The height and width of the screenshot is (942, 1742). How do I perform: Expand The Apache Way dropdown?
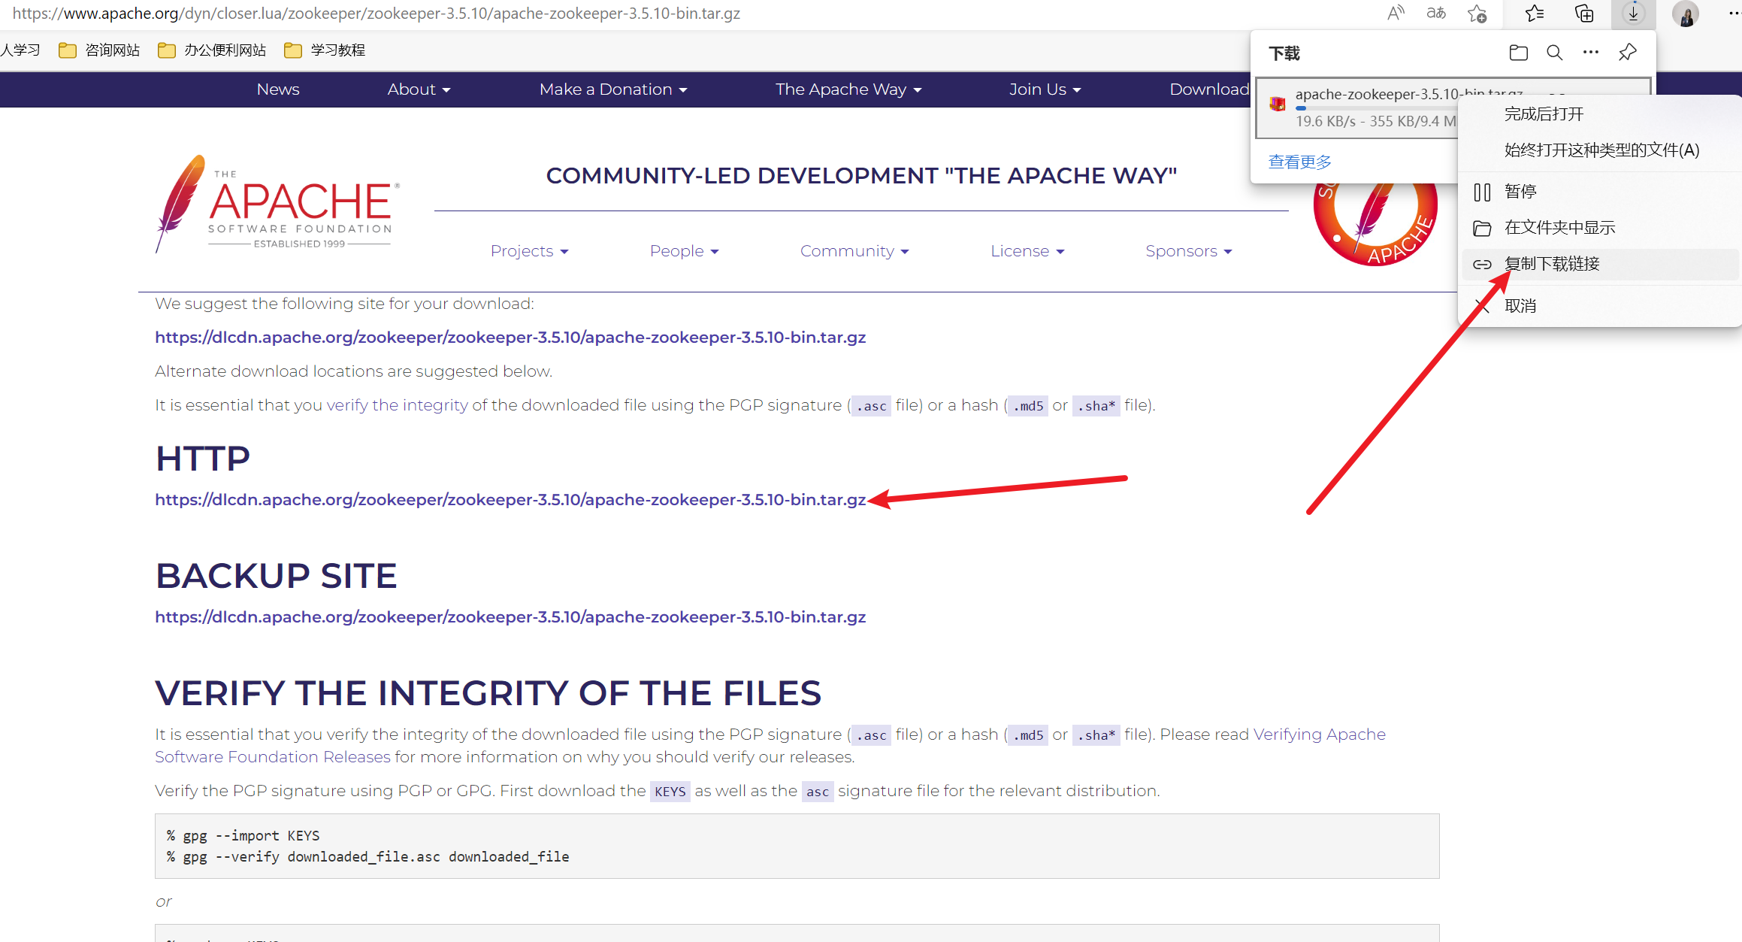click(848, 89)
